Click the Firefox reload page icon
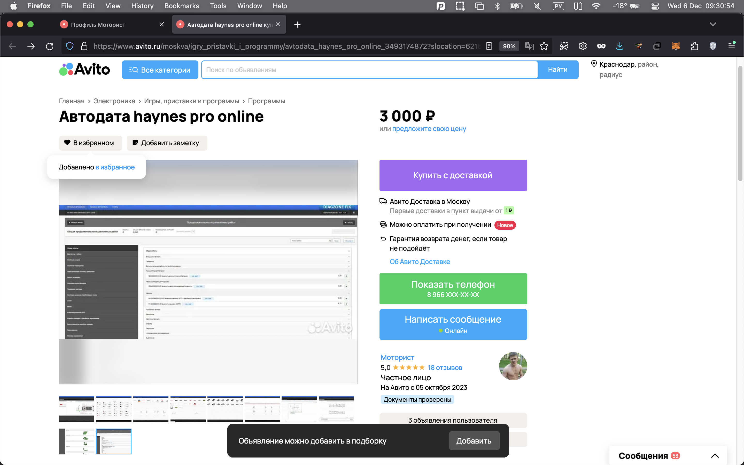 [50, 46]
